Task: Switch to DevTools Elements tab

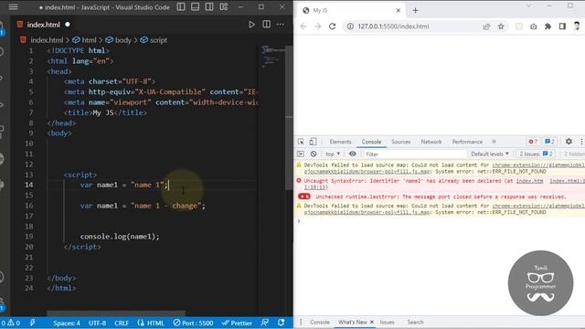Action: pos(340,142)
